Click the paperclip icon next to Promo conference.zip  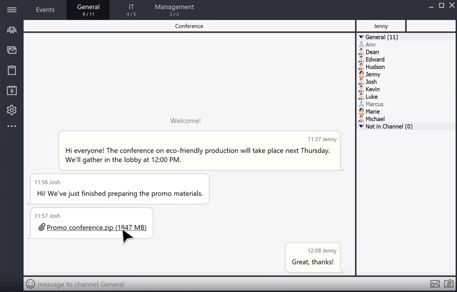tap(42, 227)
